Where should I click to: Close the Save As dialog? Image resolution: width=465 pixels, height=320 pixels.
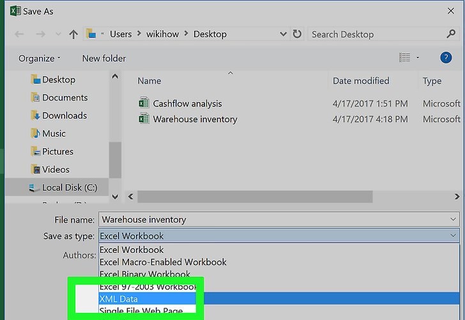tap(451, 11)
